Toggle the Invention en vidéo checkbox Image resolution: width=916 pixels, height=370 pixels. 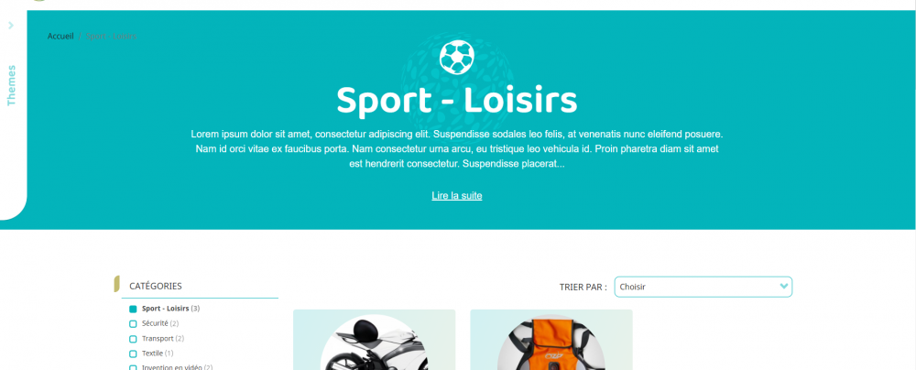(x=133, y=367)
